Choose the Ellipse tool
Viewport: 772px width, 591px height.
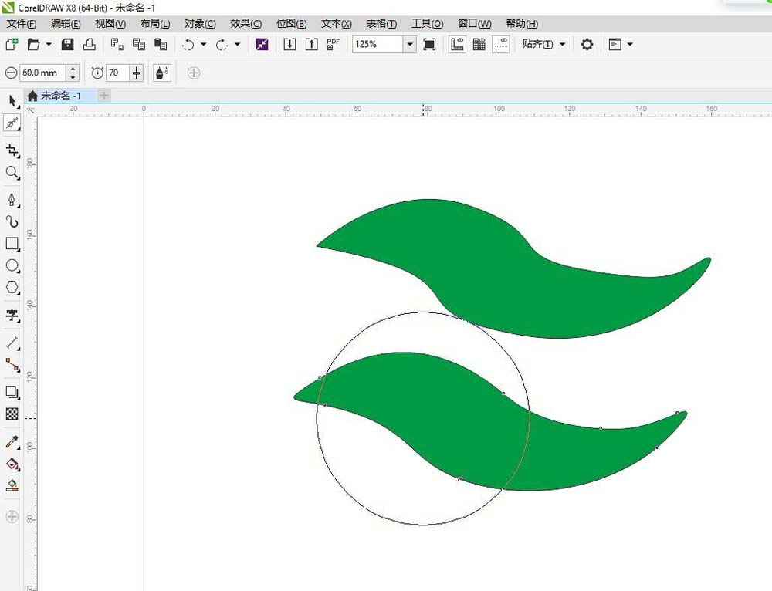point(12,265)
